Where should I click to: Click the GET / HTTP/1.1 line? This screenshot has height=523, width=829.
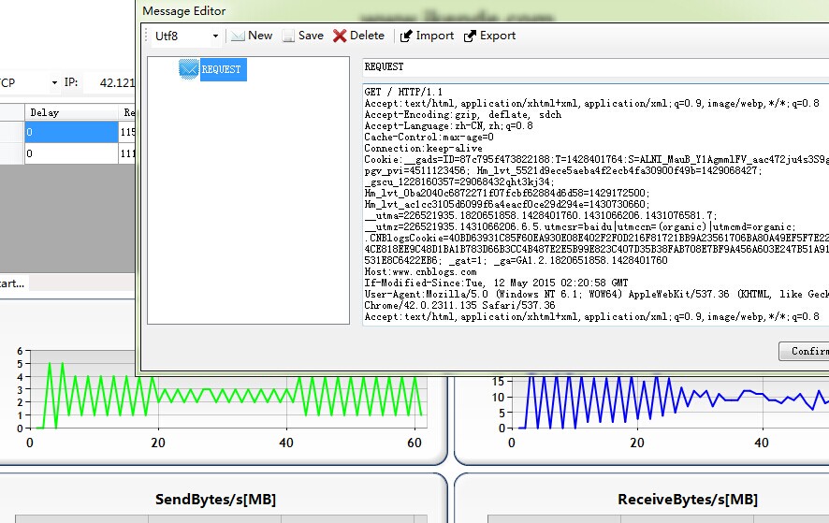pyautogui.click(x=403, y=92)
